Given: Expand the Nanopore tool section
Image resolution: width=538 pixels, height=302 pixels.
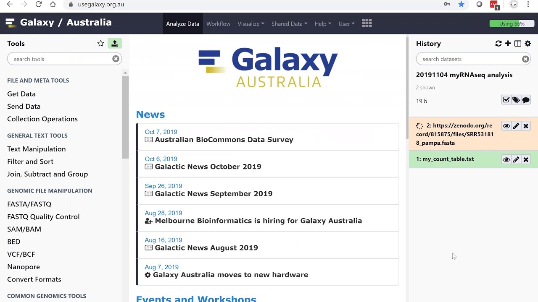Looking at the screenshot, I should pyautogui.click(x=24, y=267).
